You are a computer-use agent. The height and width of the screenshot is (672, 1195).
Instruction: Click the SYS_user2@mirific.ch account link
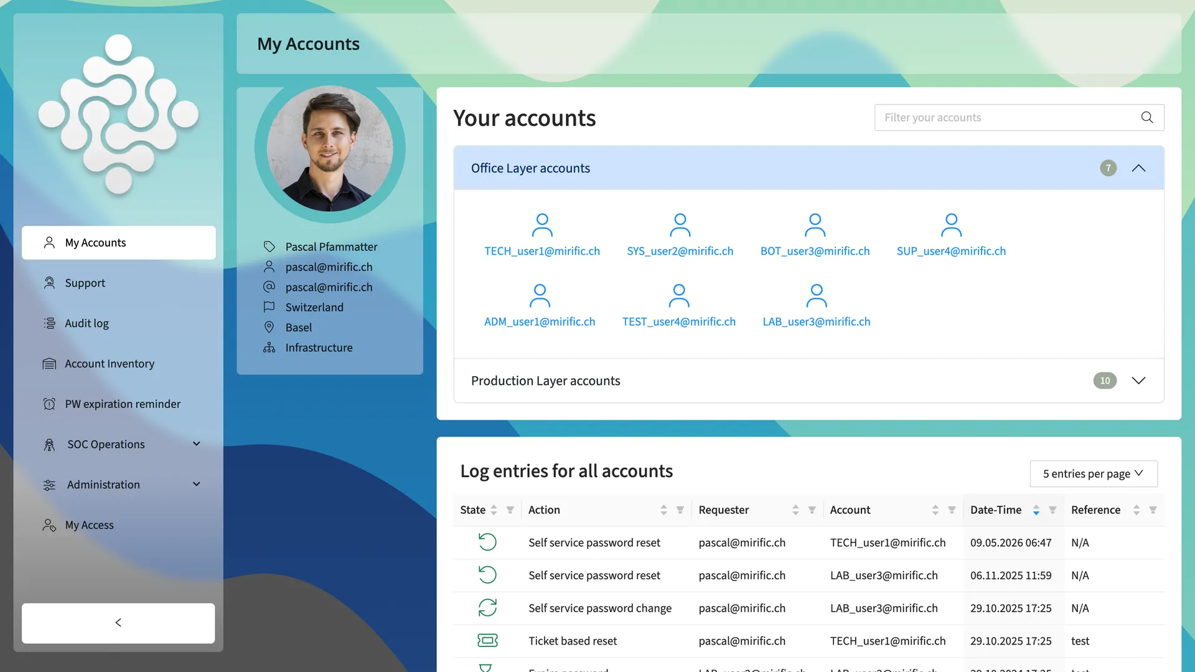[x=680, y=251]
